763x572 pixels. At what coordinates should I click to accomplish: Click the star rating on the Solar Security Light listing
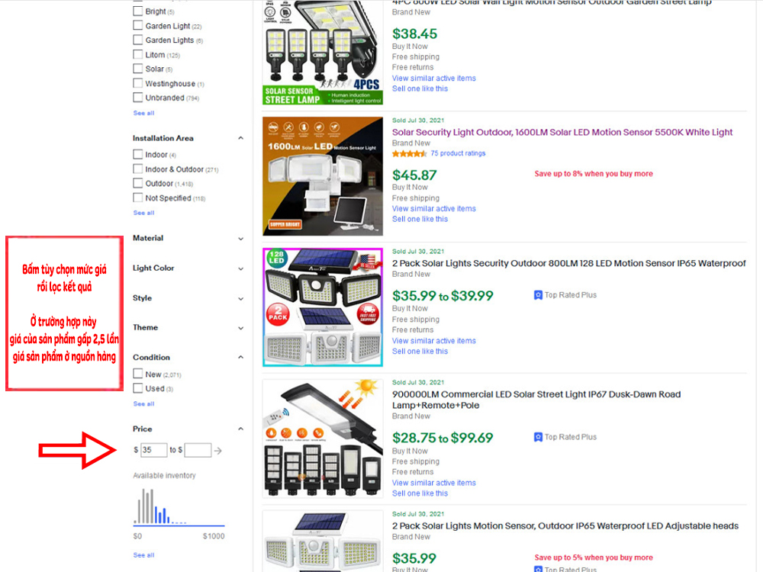click(x=410, y=153)
